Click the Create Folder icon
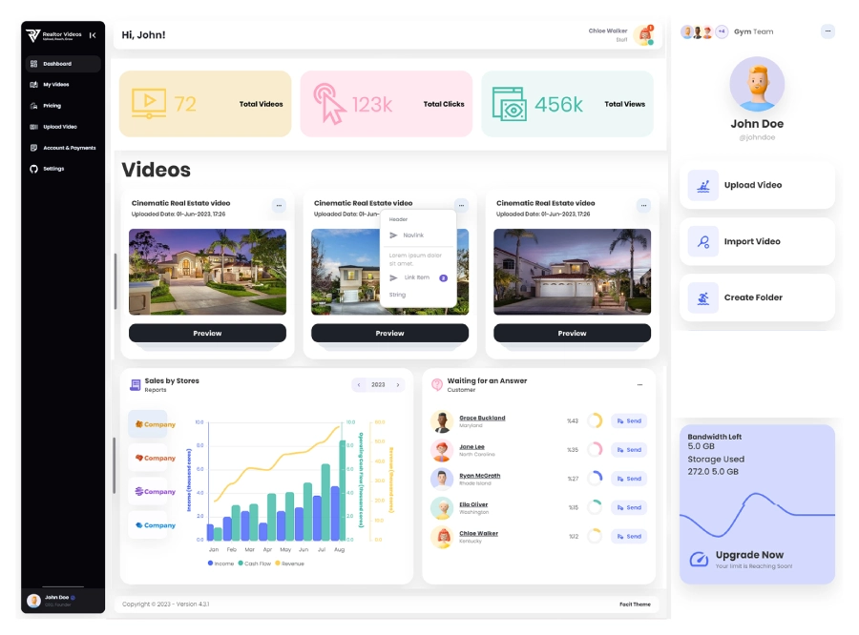This screenshot has height=635, width=859. pos(703,297)
